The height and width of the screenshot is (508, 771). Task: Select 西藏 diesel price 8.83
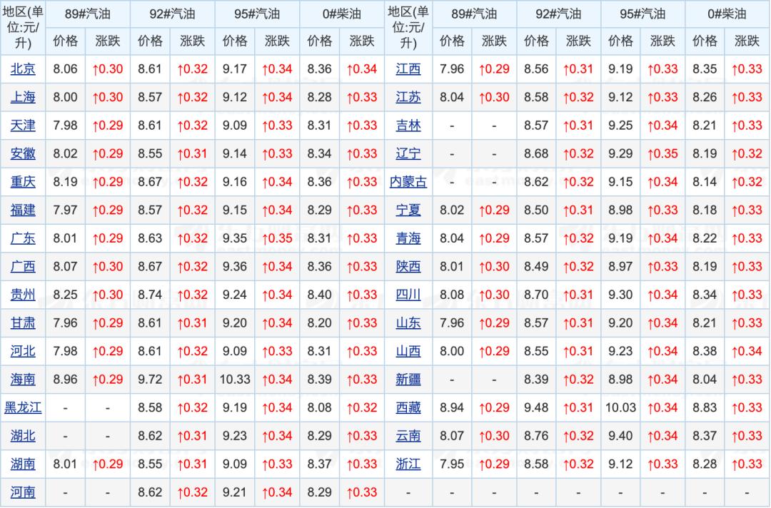705,408
